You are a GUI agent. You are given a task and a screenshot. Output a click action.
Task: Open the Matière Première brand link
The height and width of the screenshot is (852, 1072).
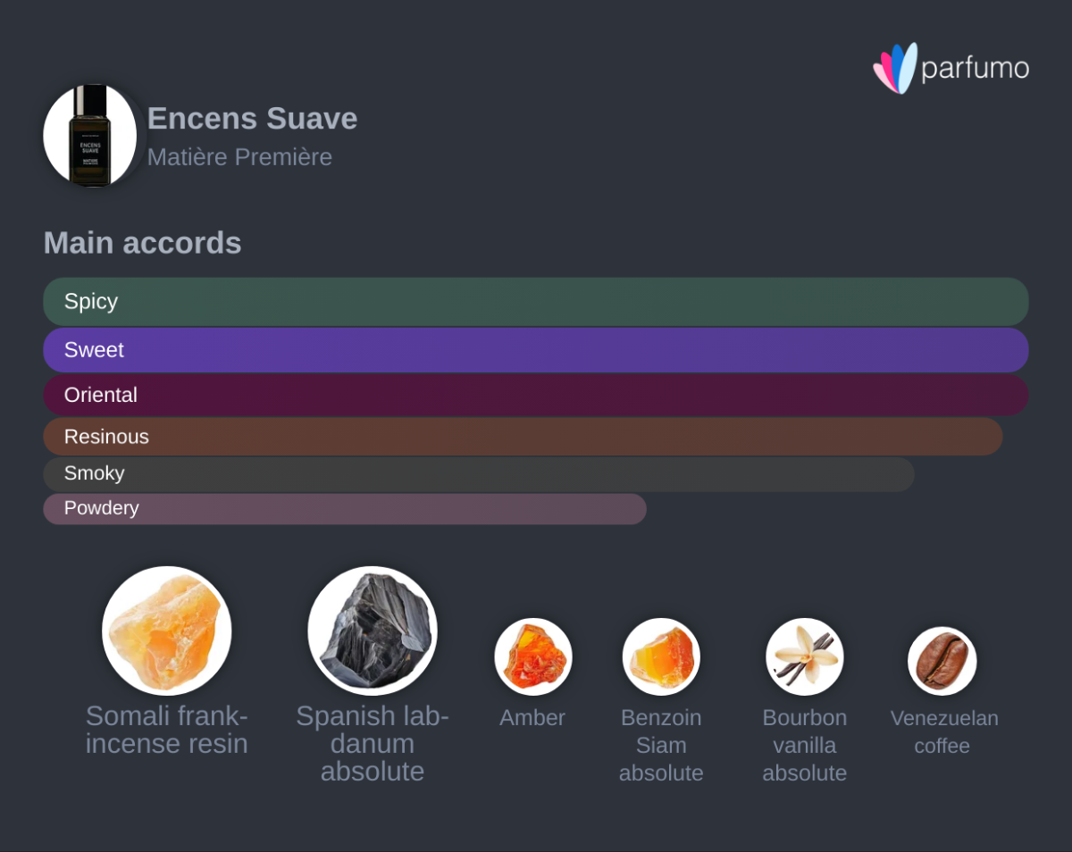(239, 157)
